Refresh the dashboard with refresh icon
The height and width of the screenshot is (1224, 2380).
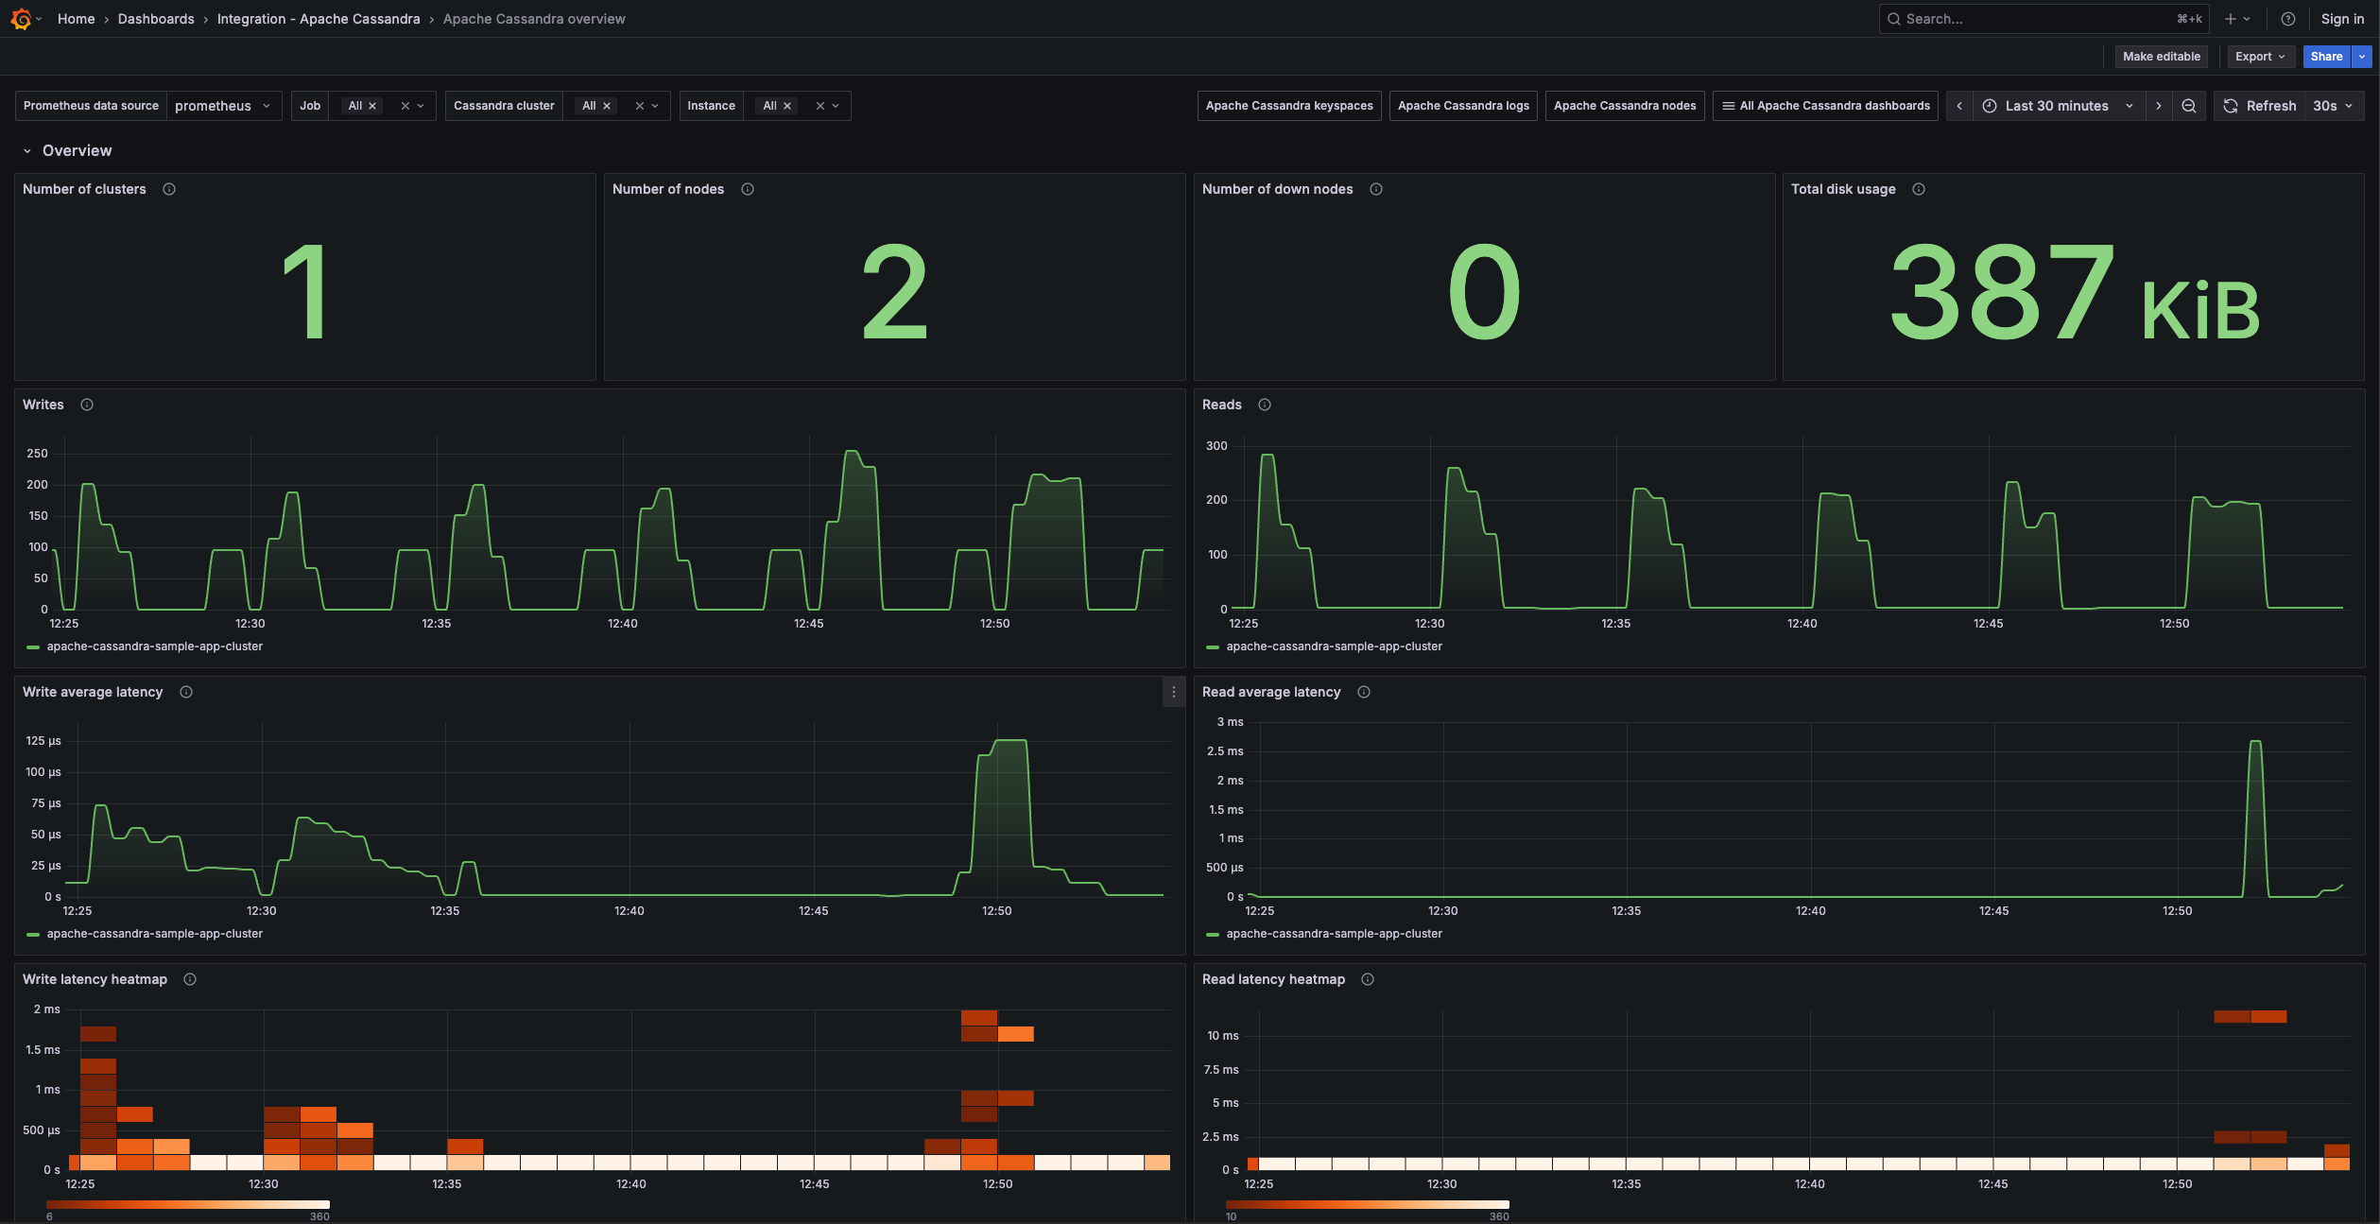(x=2229, y=106)
